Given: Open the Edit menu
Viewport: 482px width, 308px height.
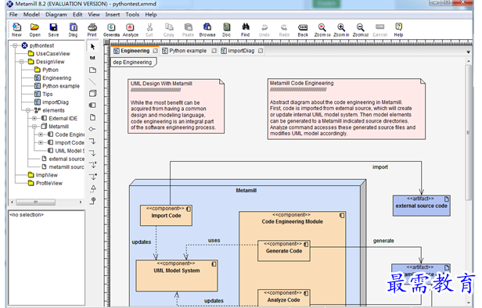Looking at the screenshot, I should point(77,14).
